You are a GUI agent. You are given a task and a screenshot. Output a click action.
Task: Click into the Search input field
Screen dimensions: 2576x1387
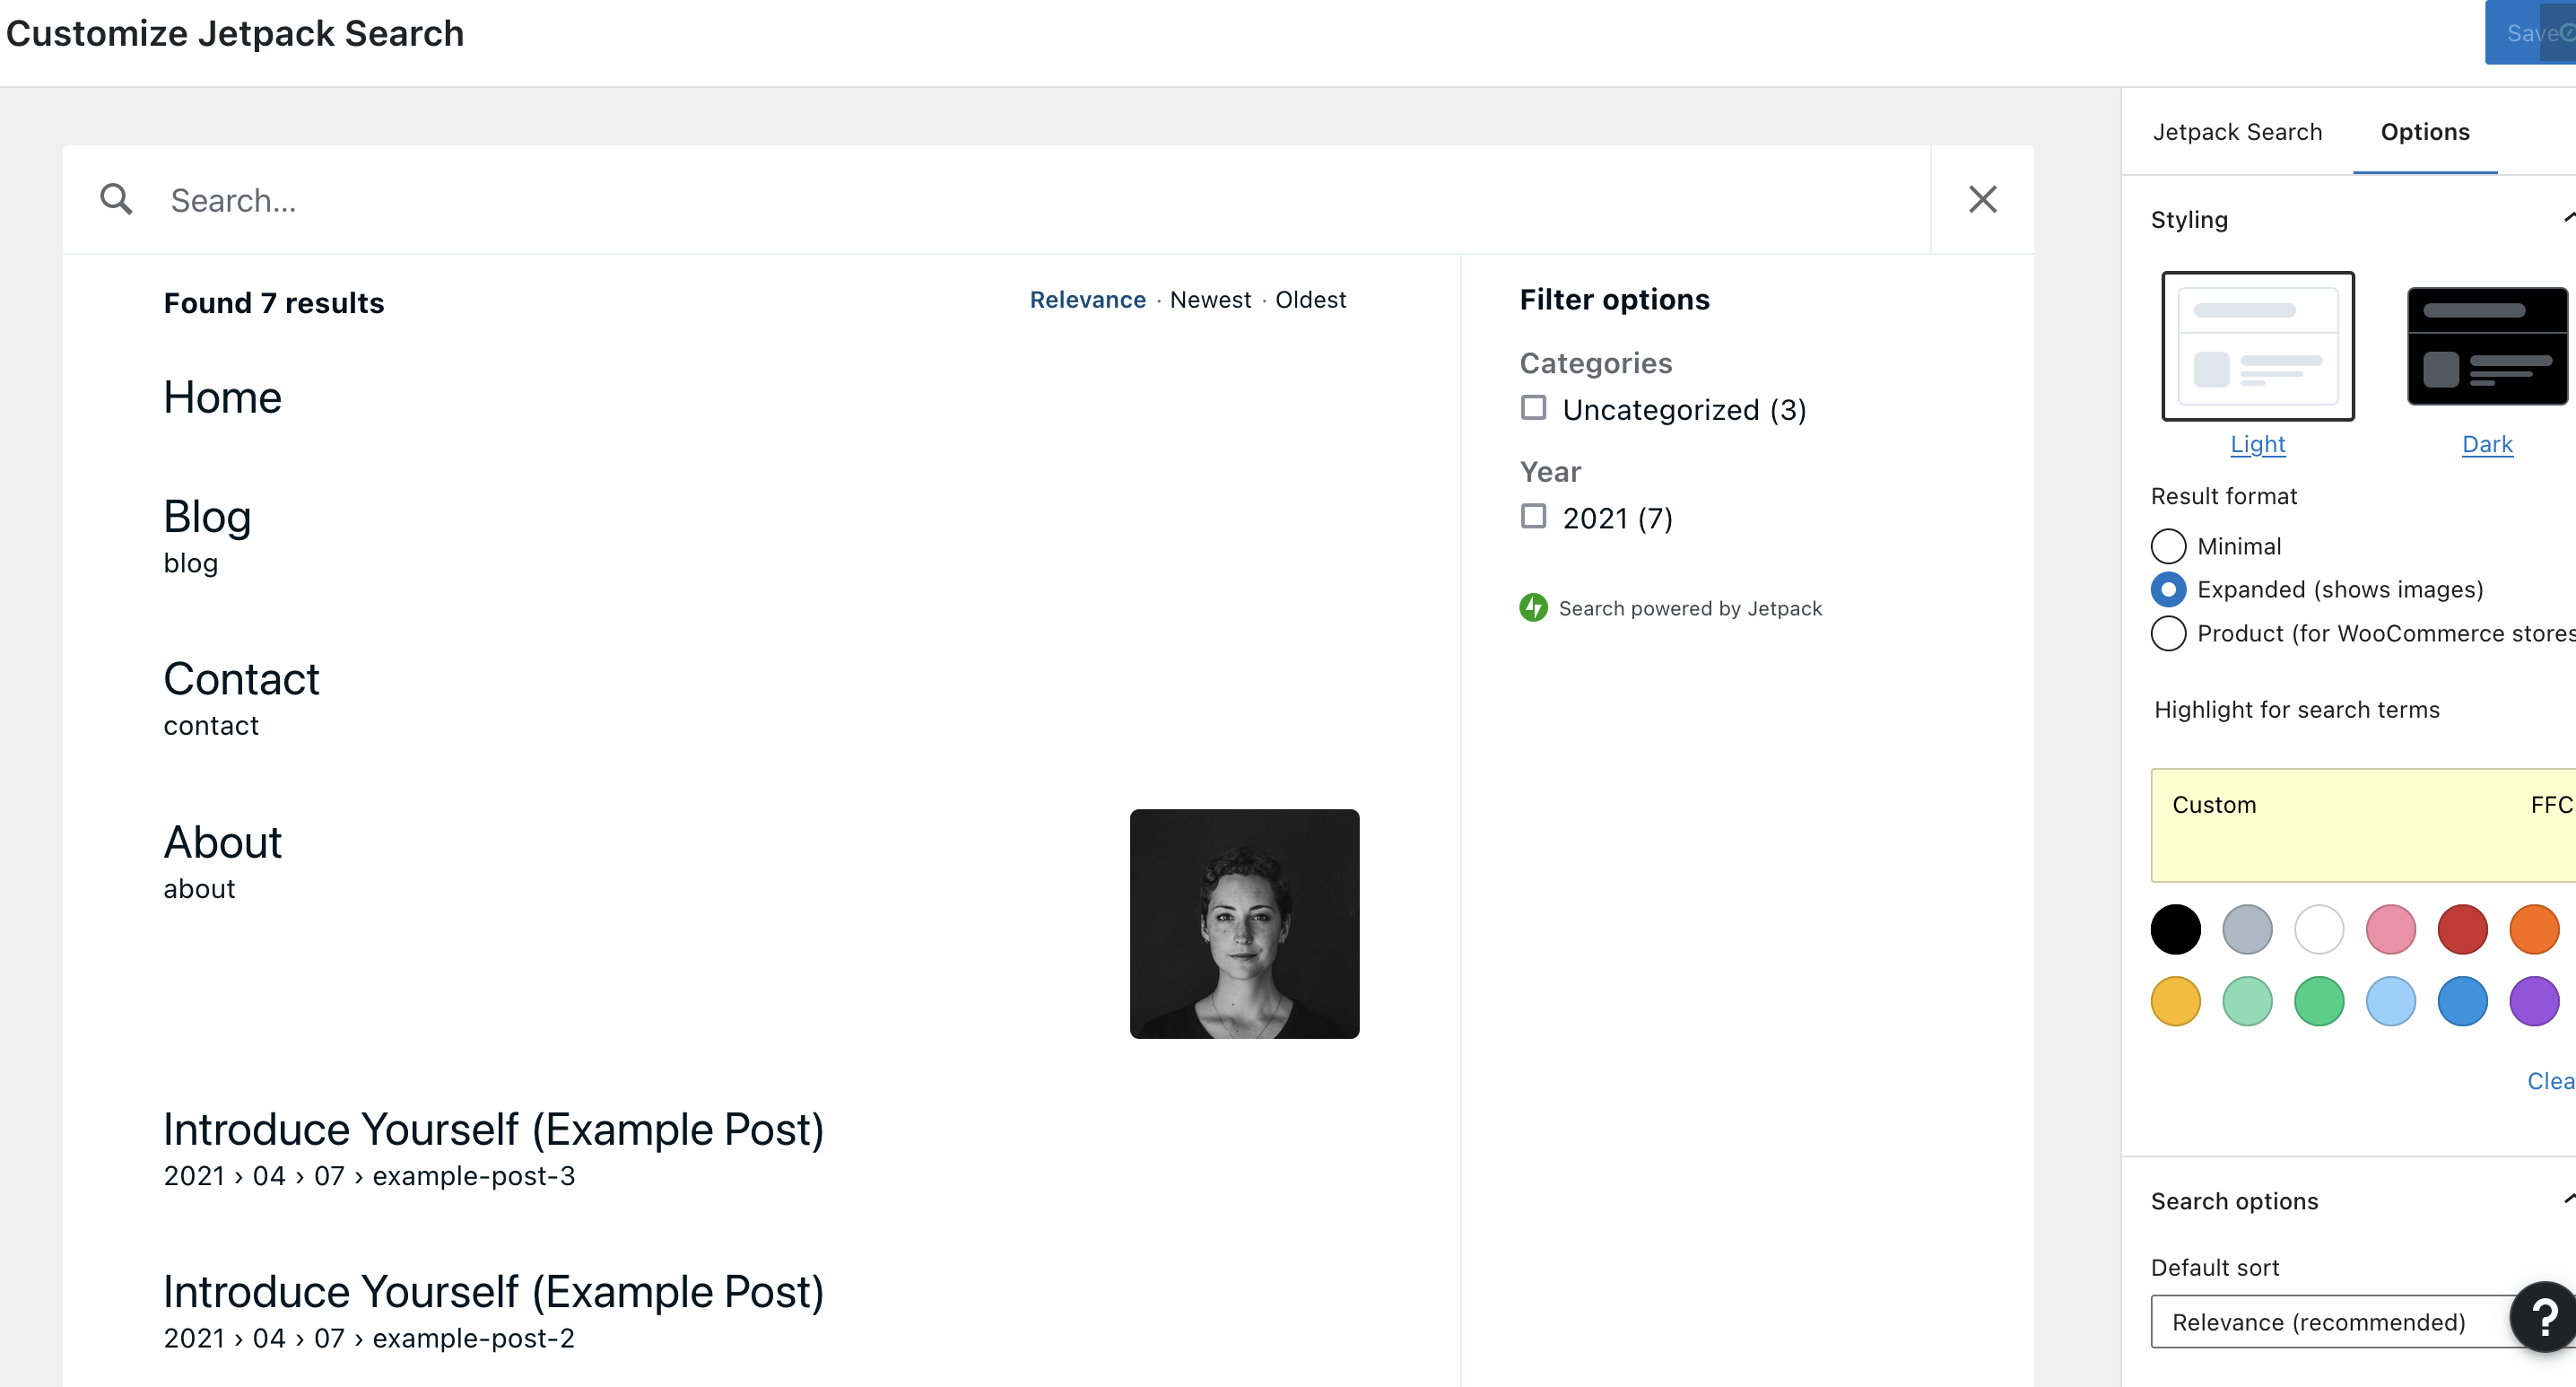point(1045,200)
